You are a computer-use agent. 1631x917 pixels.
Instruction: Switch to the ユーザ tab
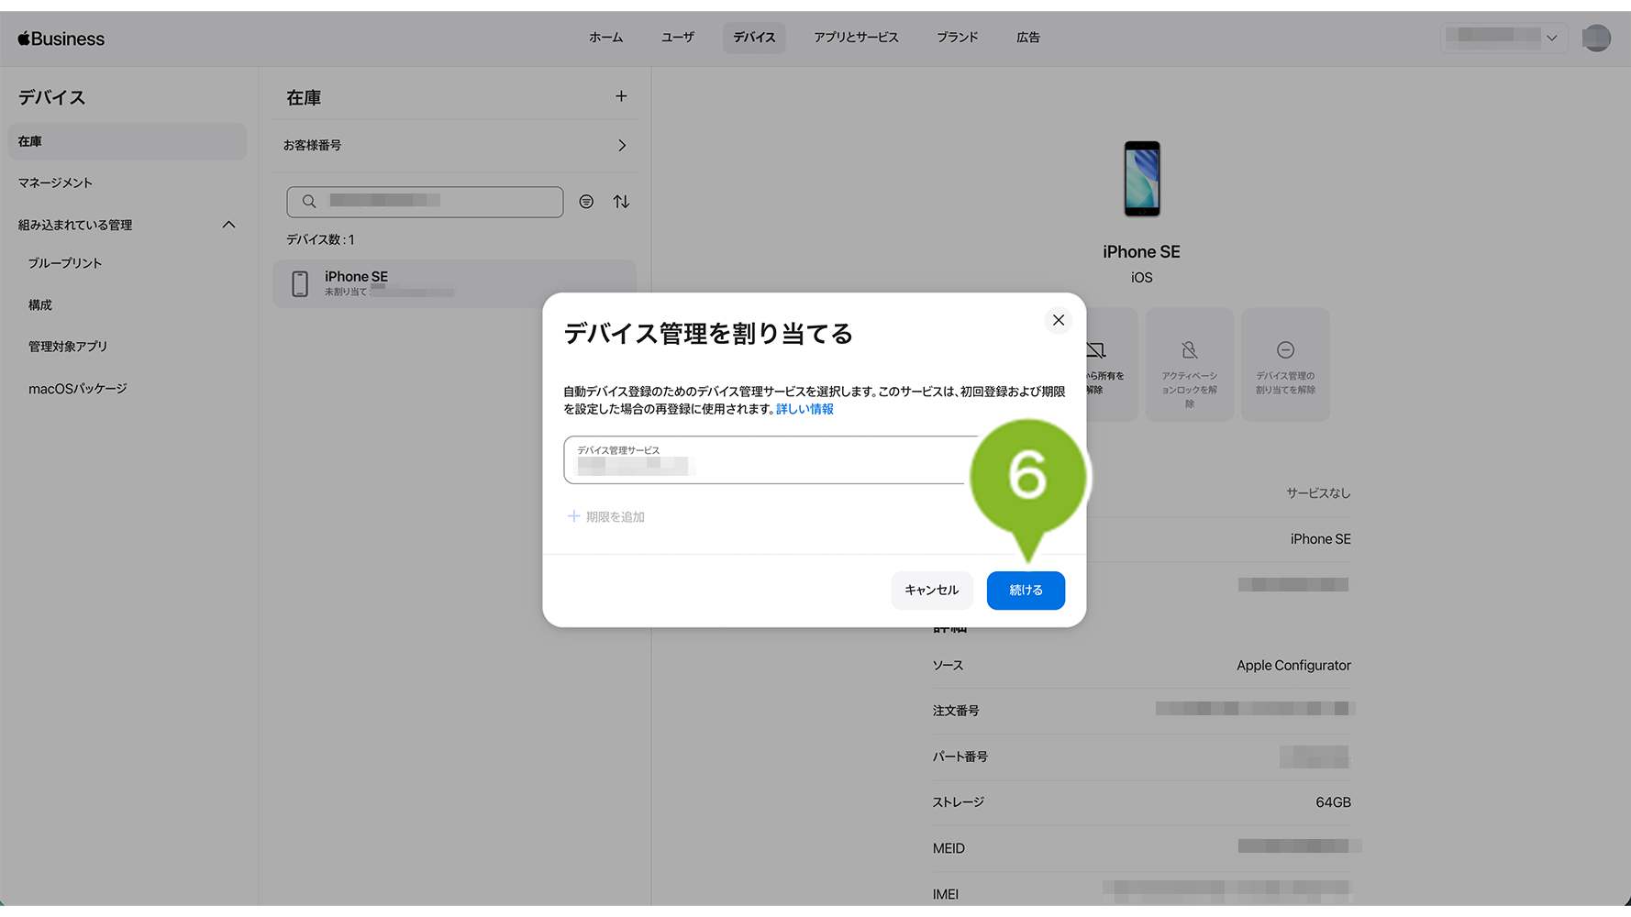point(677,38)
